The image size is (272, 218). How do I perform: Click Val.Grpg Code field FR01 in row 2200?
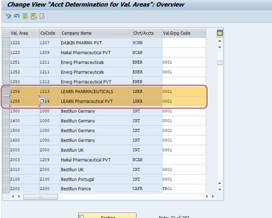pos(184,188)
